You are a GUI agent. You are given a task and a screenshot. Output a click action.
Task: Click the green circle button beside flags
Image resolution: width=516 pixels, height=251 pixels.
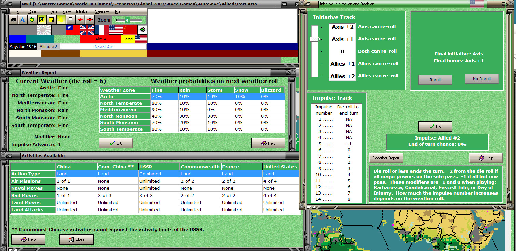142,30
